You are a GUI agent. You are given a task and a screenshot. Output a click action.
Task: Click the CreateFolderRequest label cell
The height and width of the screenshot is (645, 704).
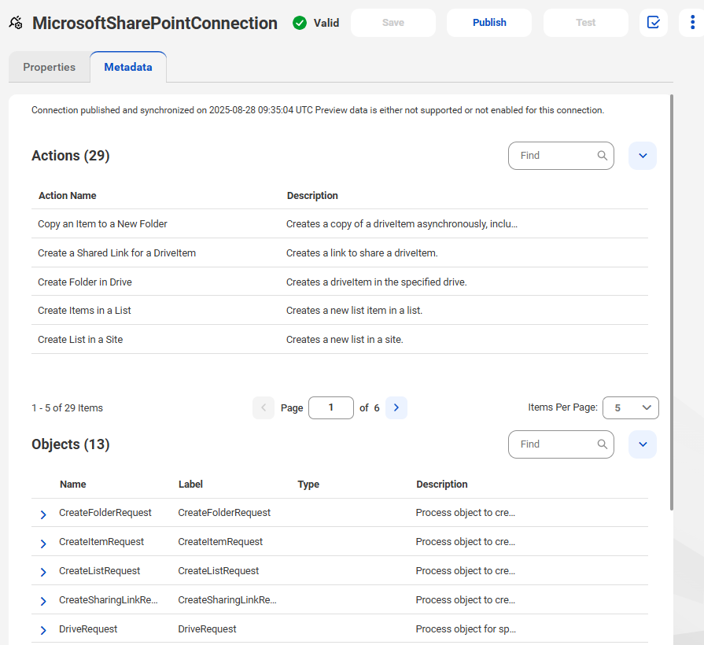[x=224, y=512]
